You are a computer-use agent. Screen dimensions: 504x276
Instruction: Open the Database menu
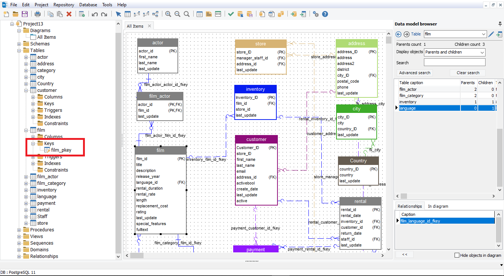coord(88,4)
